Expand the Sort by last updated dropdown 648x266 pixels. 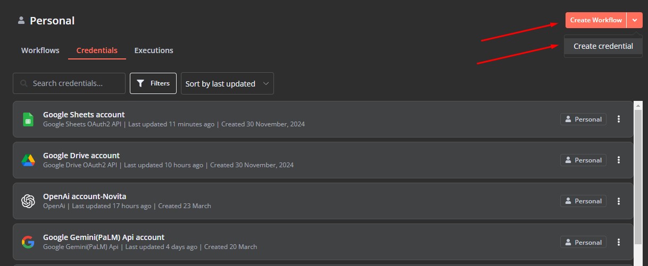pos(227,83)
